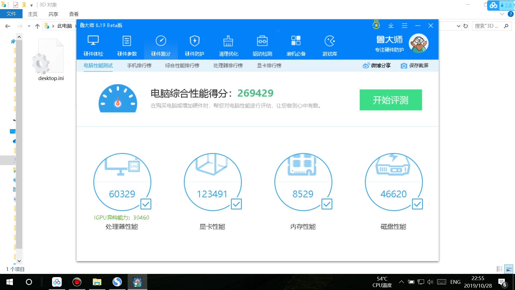This screenshot has width=515, height=290.
Task: Open red record app in taskbar
Action: [77, 282]
